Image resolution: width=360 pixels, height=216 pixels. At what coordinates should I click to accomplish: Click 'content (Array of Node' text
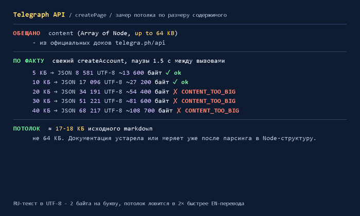coord(88,33)
